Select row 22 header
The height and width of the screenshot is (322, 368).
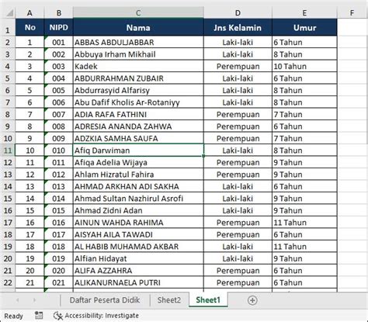8,282
